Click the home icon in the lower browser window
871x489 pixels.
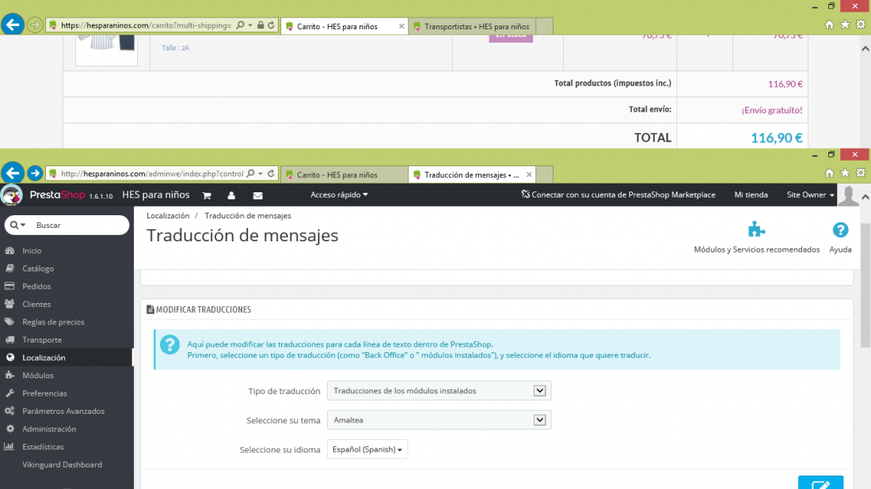click(829, 173)
